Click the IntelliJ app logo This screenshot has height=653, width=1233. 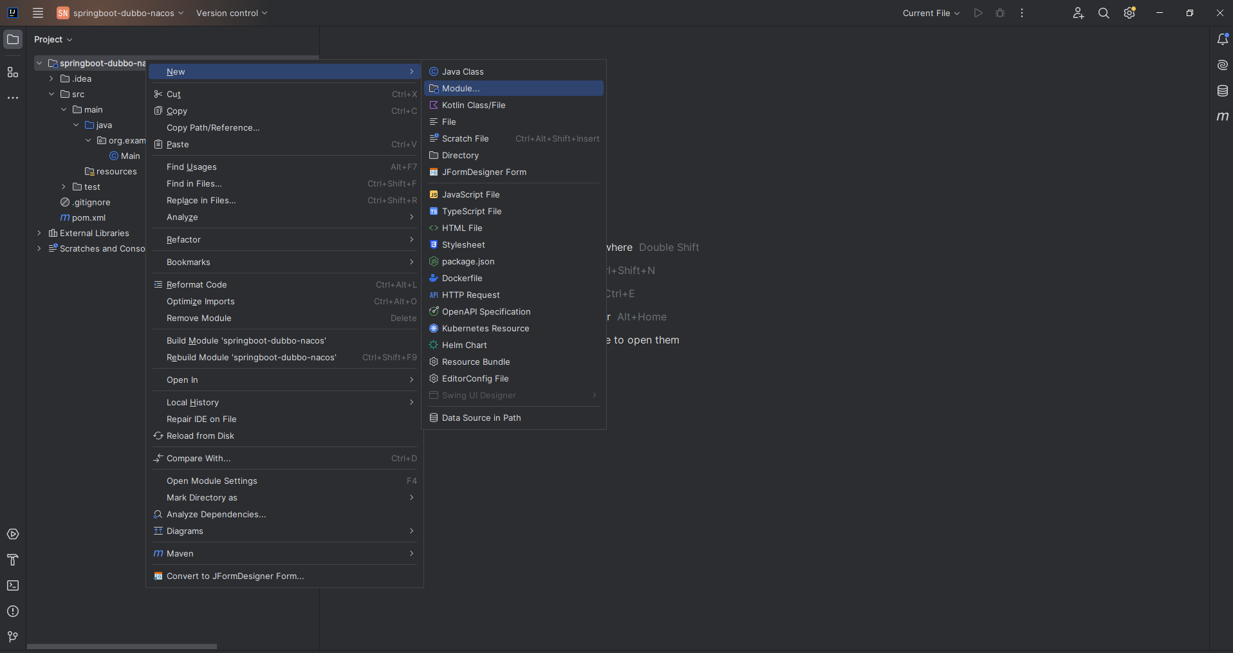point(12,13)
